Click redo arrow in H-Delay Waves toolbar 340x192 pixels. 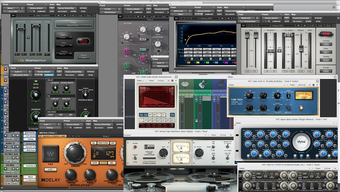[76, 136]
